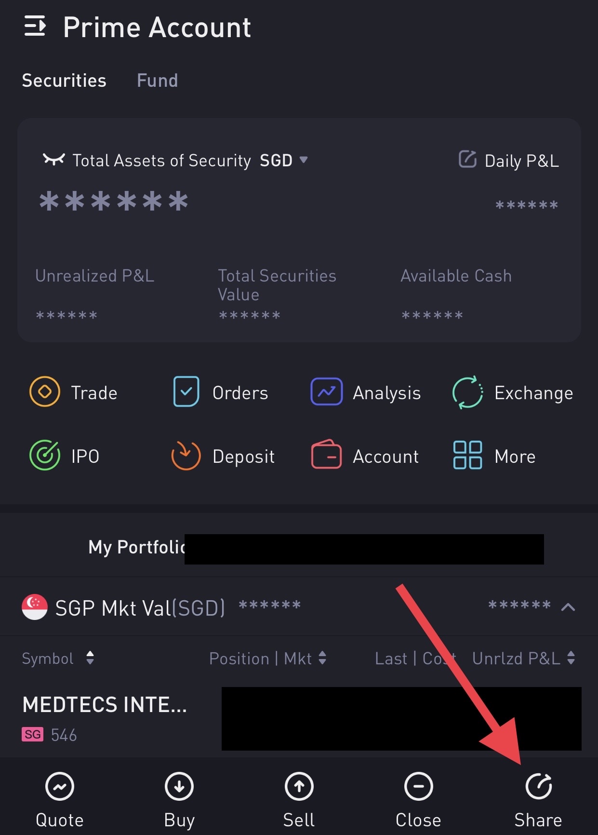Open the Analysis chart icon
This screenshot has height=835, width=598.
[x=326, y=392]
